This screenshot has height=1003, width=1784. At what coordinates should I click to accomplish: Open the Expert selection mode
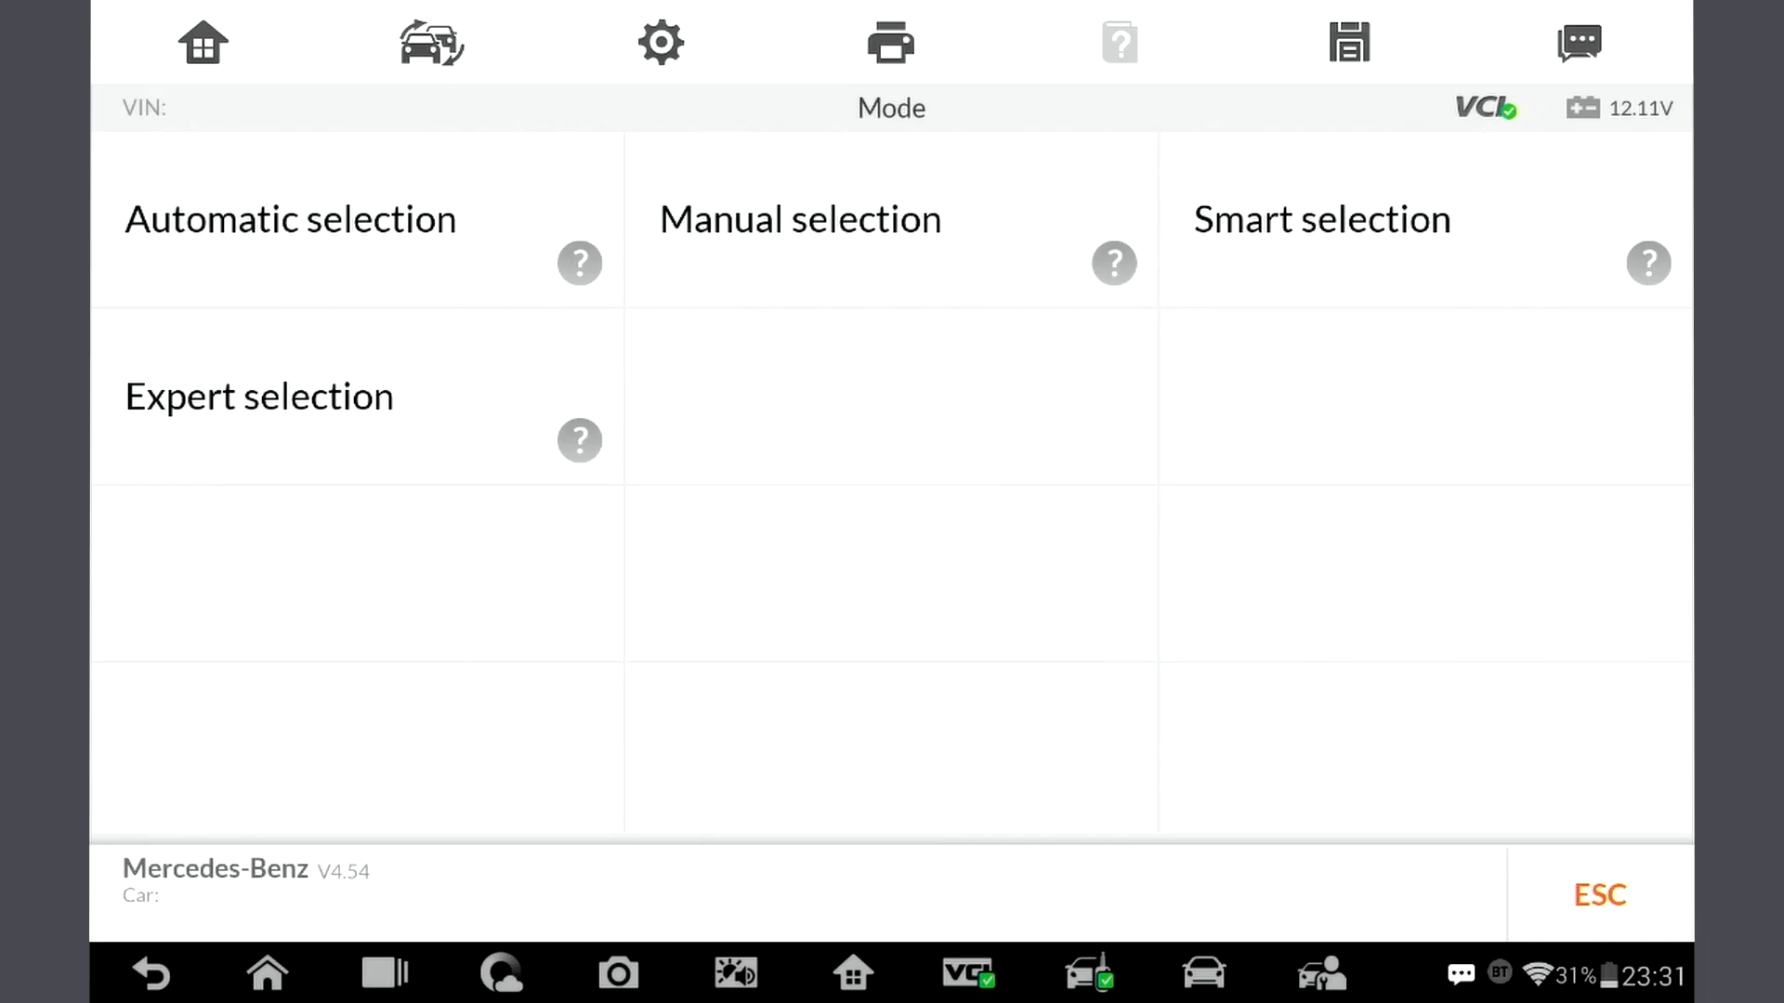259,397
